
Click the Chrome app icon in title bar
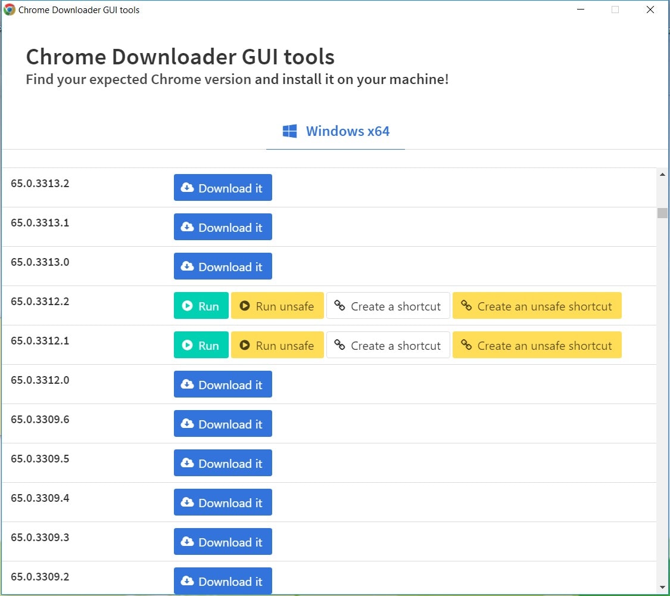[9, 10]
